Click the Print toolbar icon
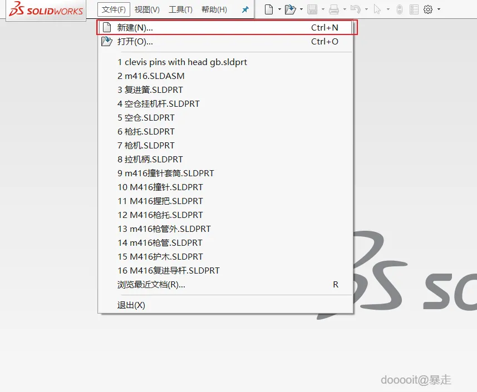Viewport: 477px width, 392px height. (x=334, y=9)
